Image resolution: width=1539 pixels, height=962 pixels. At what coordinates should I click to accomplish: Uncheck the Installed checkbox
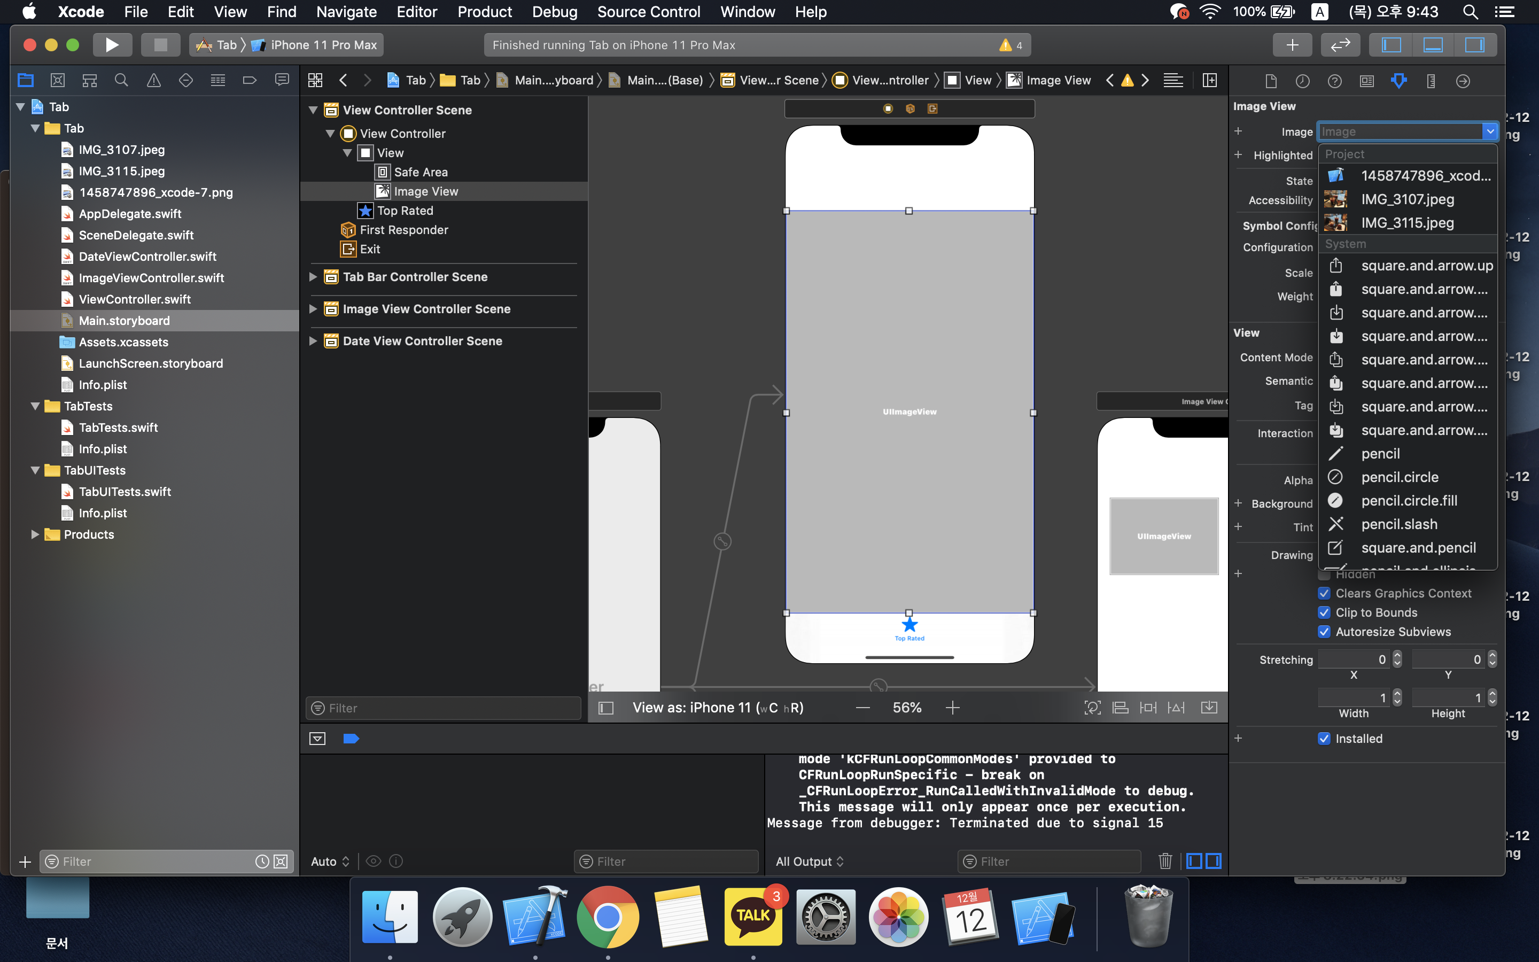pos(1324,739)
